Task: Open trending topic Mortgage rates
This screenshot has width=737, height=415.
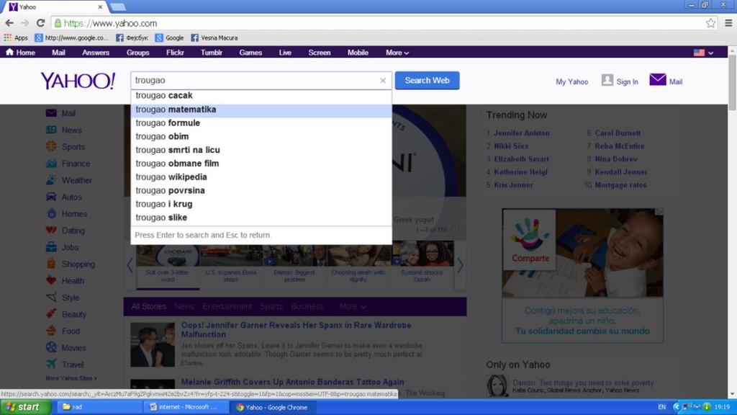Action: [x=620, y=185]
